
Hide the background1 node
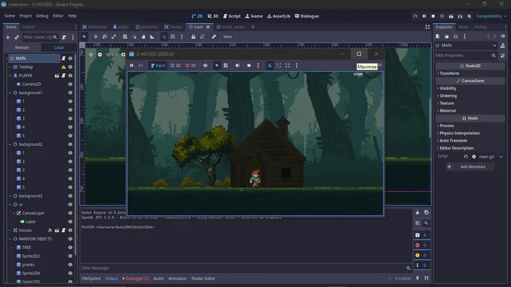(70, 93)
